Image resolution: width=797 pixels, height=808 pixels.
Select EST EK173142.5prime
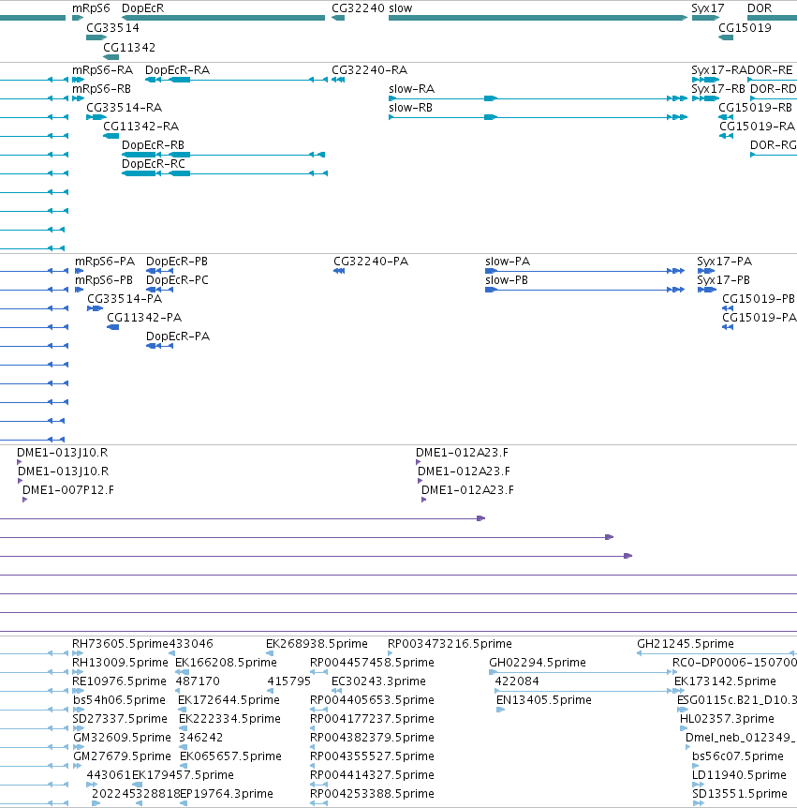(726, 681)
